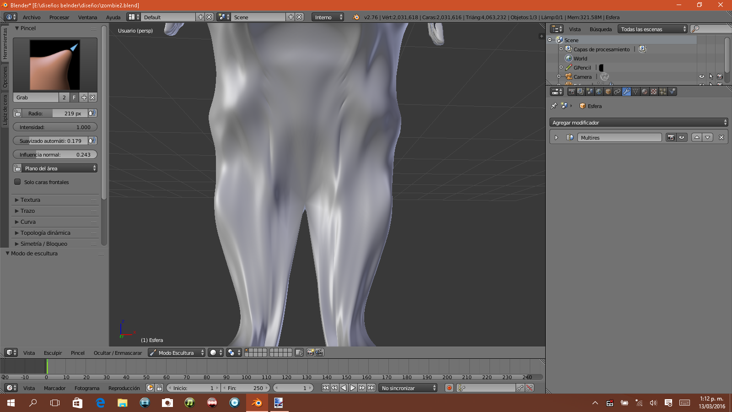The image size is (732, 412).
Task: Open the Particles properties sparkle icon
Action: point(663,92)
